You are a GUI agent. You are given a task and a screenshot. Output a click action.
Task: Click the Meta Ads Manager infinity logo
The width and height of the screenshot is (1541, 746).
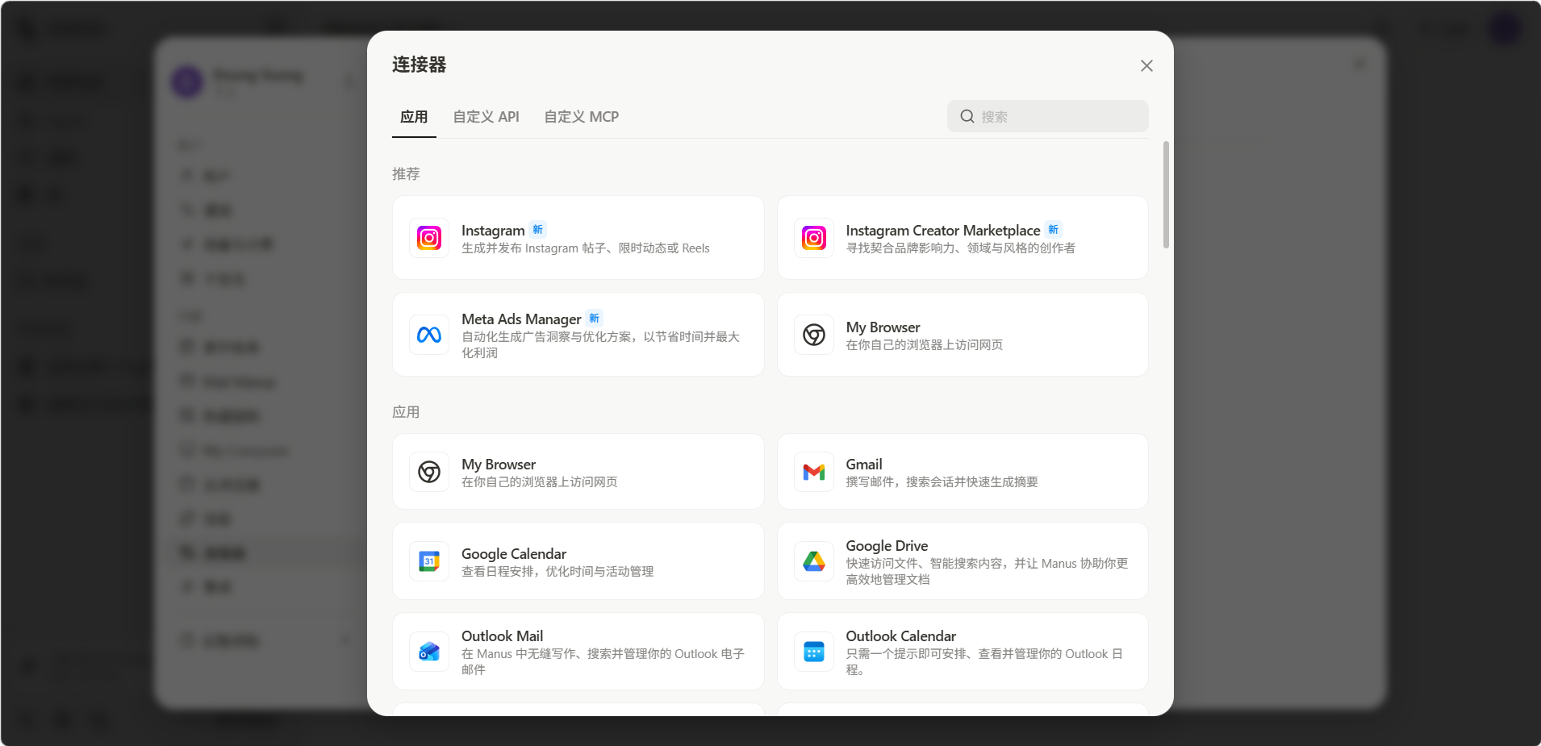click(x=429, y=335)
